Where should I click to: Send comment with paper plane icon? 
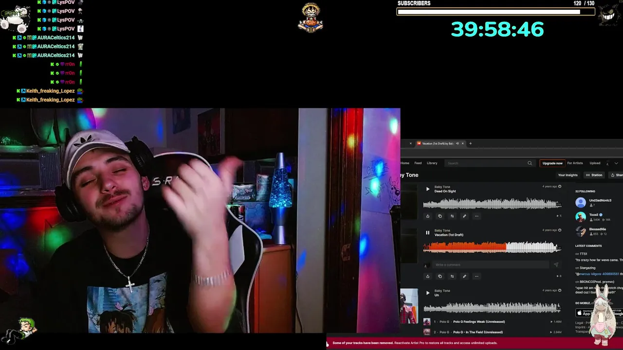pos(556,264)
